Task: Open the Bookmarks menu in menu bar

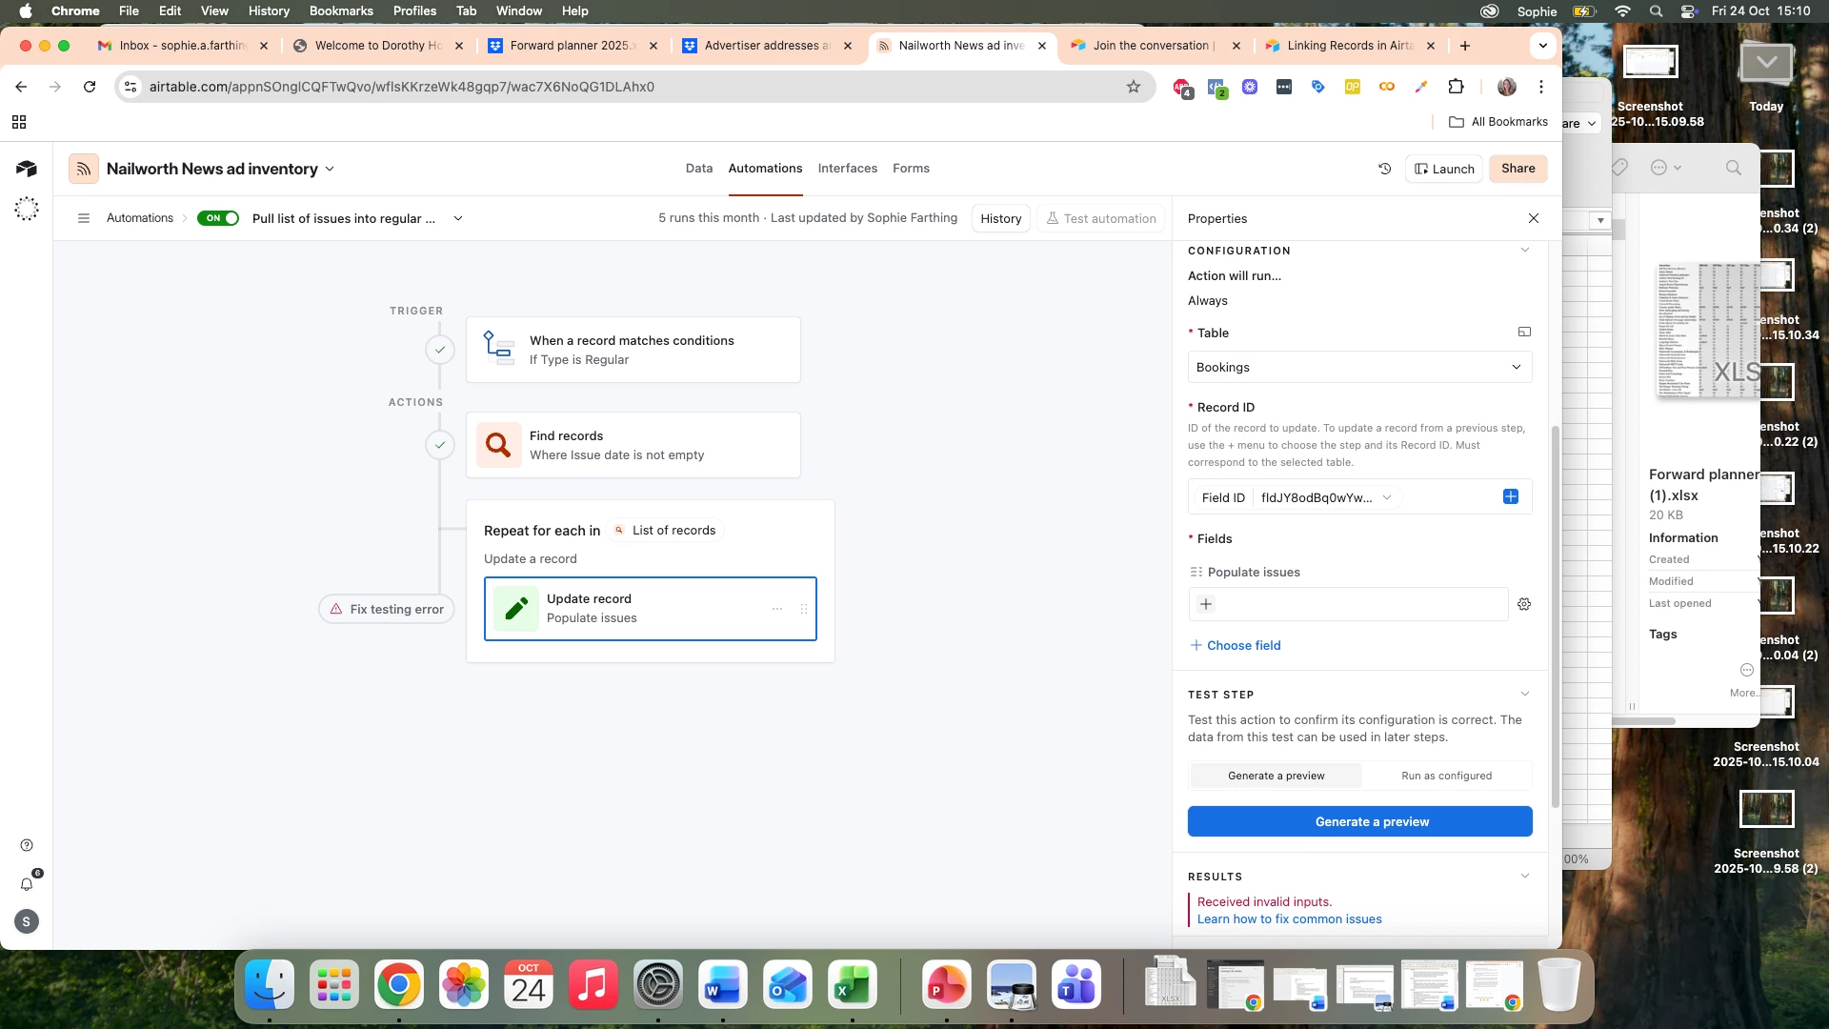Action: pyautogui.click(x=340, y=10)
